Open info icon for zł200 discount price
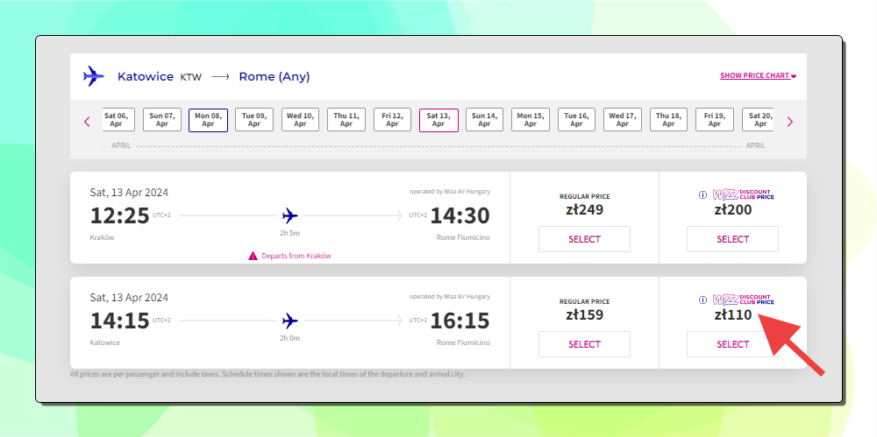Screen dimensions: 877x437 coord(703,195)
